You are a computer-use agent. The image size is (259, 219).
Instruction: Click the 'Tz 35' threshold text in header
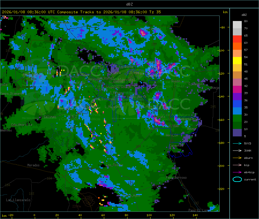[155, 12]
